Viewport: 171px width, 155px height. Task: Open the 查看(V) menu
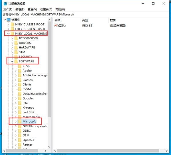click(32, 9)
